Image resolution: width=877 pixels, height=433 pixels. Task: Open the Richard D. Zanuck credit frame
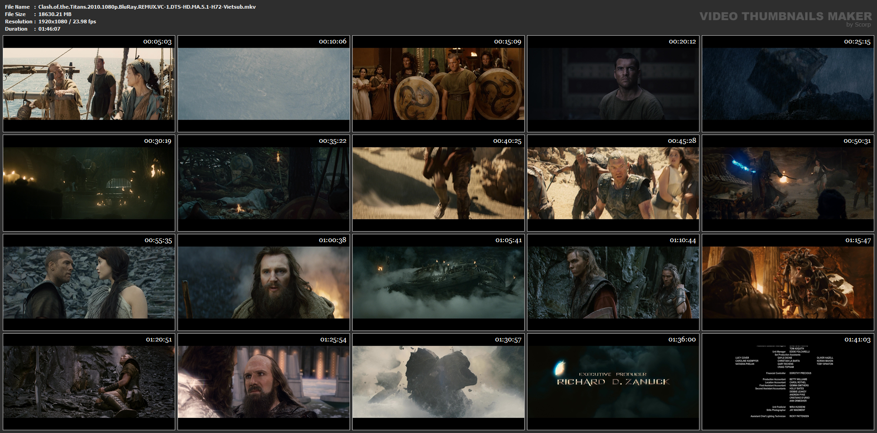(613, 382)
